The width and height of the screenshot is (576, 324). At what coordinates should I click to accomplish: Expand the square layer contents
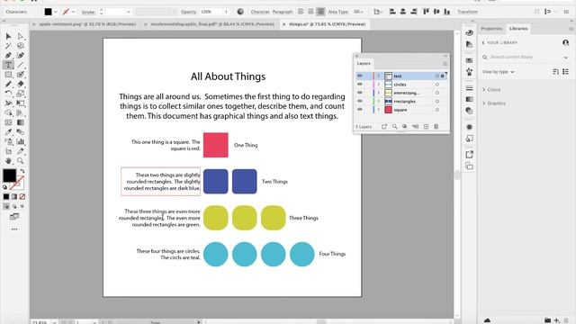click(379, 110)
